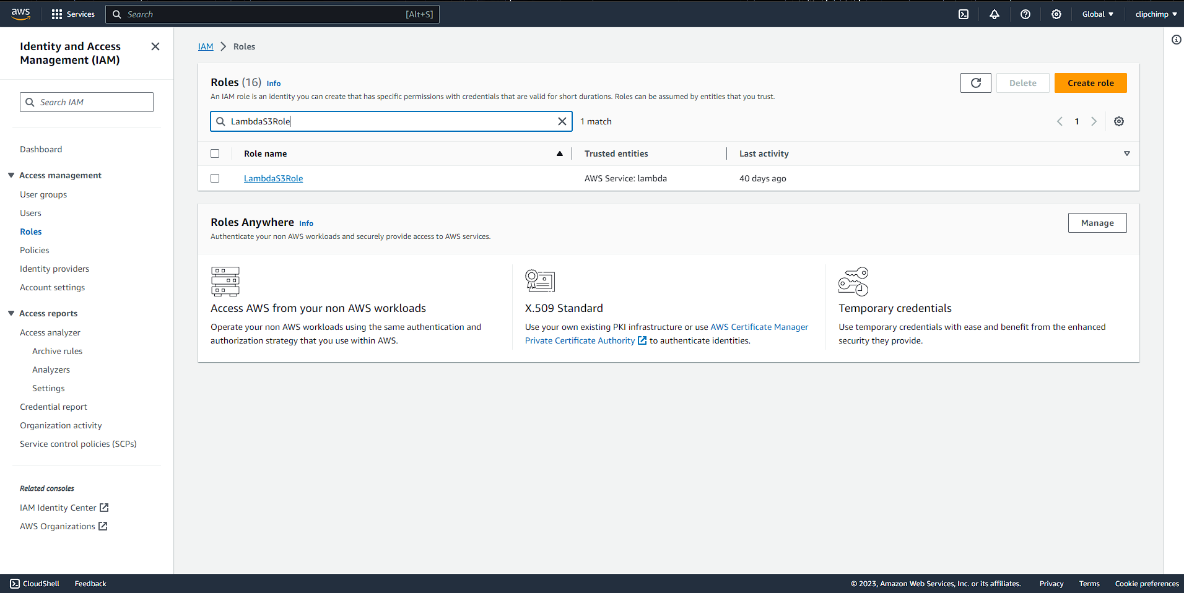Open the Services grid menu
Image resolution: width=1184 pixels, height=593 pixels.
click(73, 14)
